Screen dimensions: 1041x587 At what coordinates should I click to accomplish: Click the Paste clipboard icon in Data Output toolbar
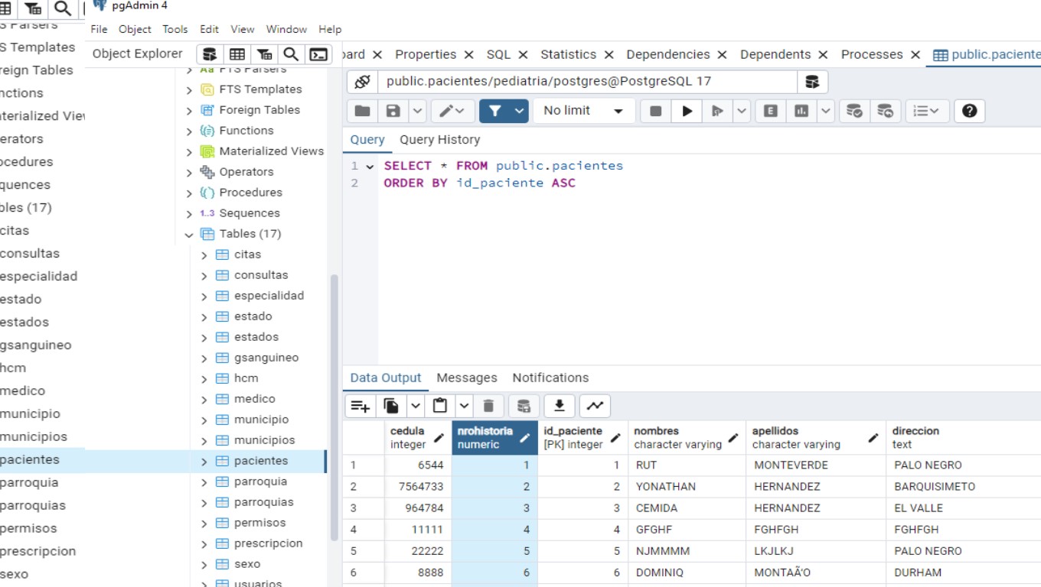(x=440, y=406)
